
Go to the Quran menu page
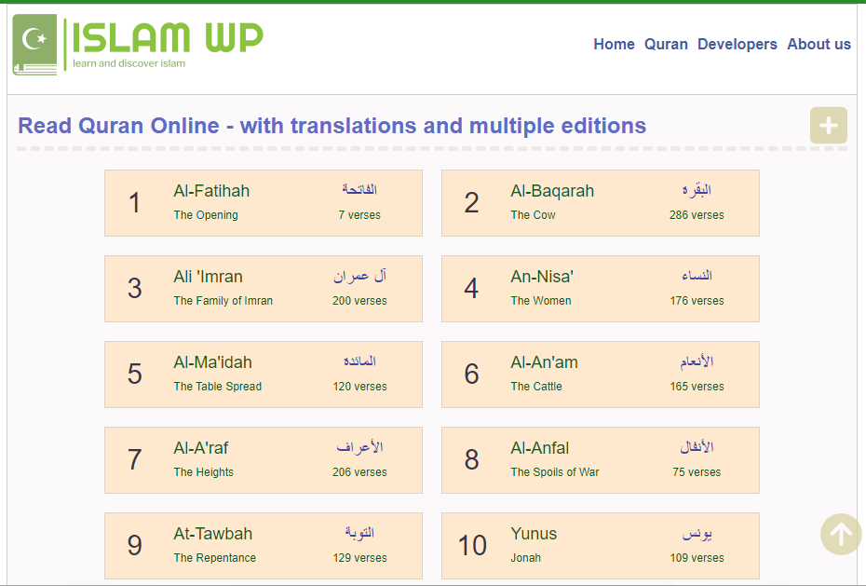(x=666, y=44)
